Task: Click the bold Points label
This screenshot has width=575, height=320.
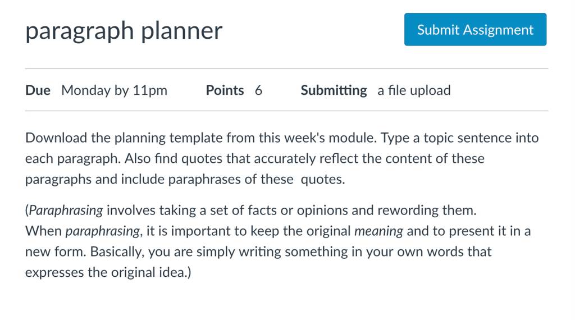Action: click(225, 90)
